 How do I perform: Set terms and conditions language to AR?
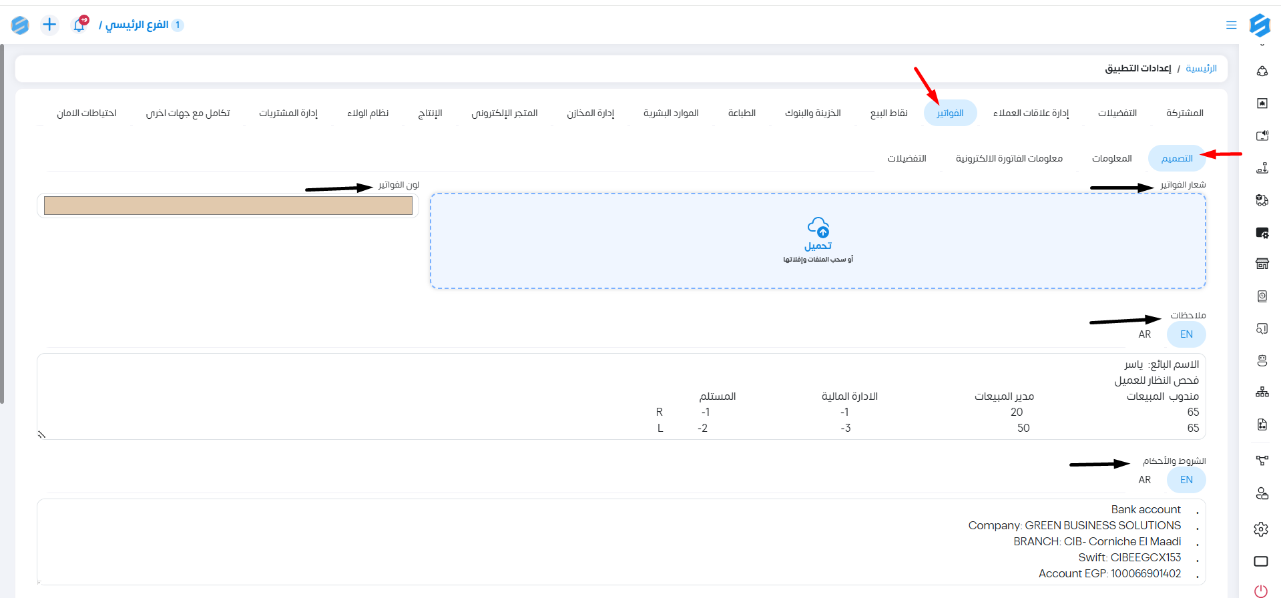point(1144,480)
